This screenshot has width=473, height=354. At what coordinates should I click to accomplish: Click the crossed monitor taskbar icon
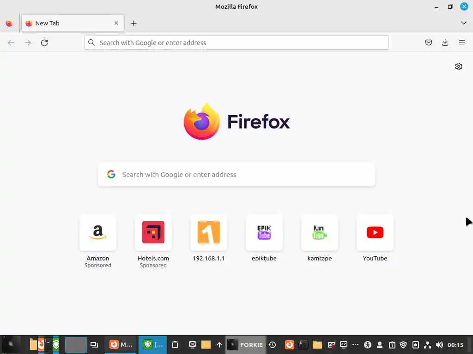click(193, 345)
